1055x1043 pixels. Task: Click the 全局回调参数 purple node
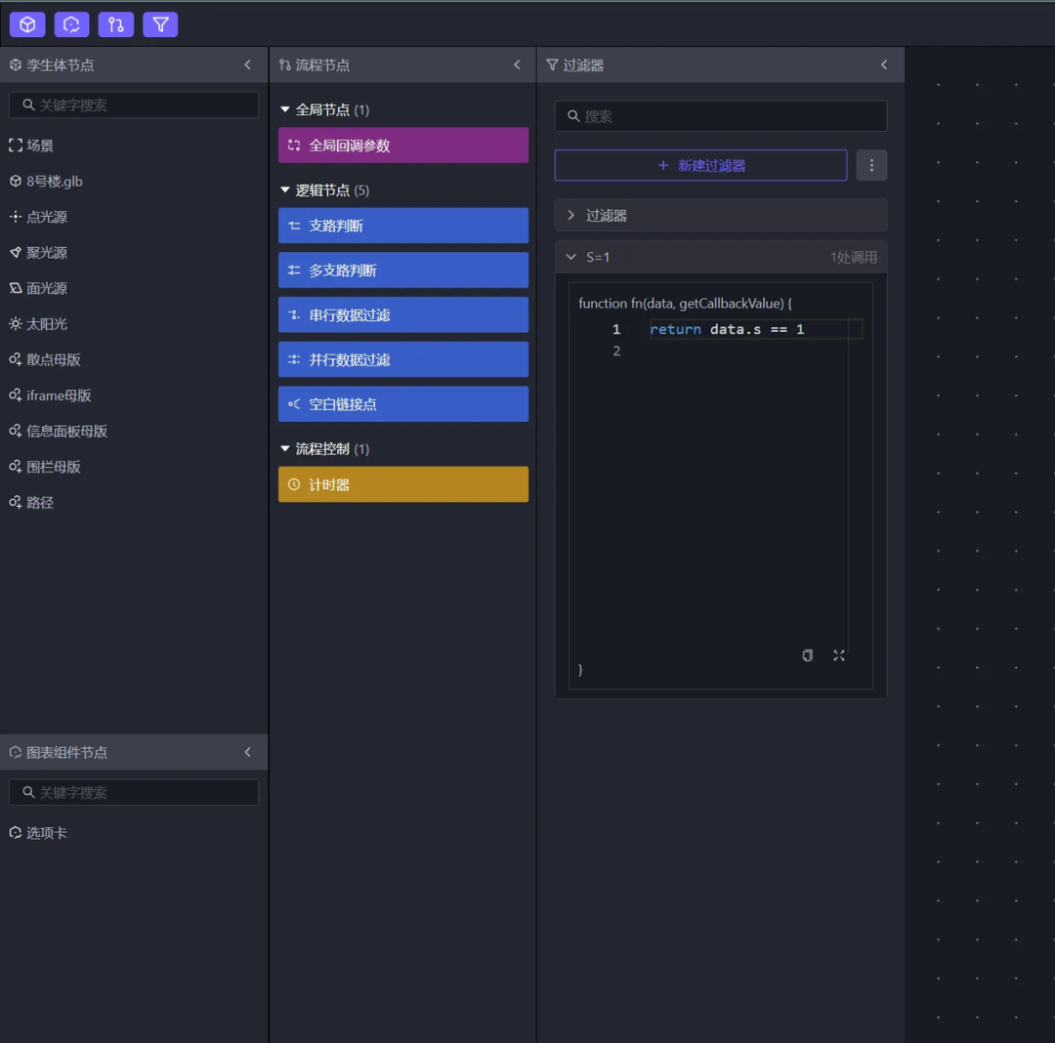coord(403,146)
